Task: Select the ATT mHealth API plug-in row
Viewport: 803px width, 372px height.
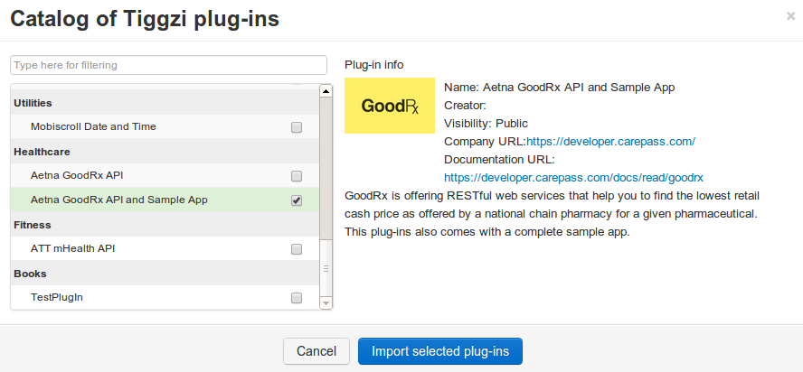Action: [73, 248]
